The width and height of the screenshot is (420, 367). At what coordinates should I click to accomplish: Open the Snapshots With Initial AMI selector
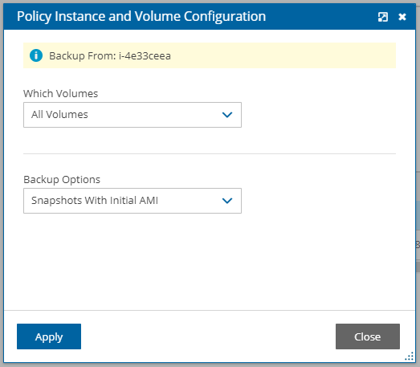tap(133, 201)
